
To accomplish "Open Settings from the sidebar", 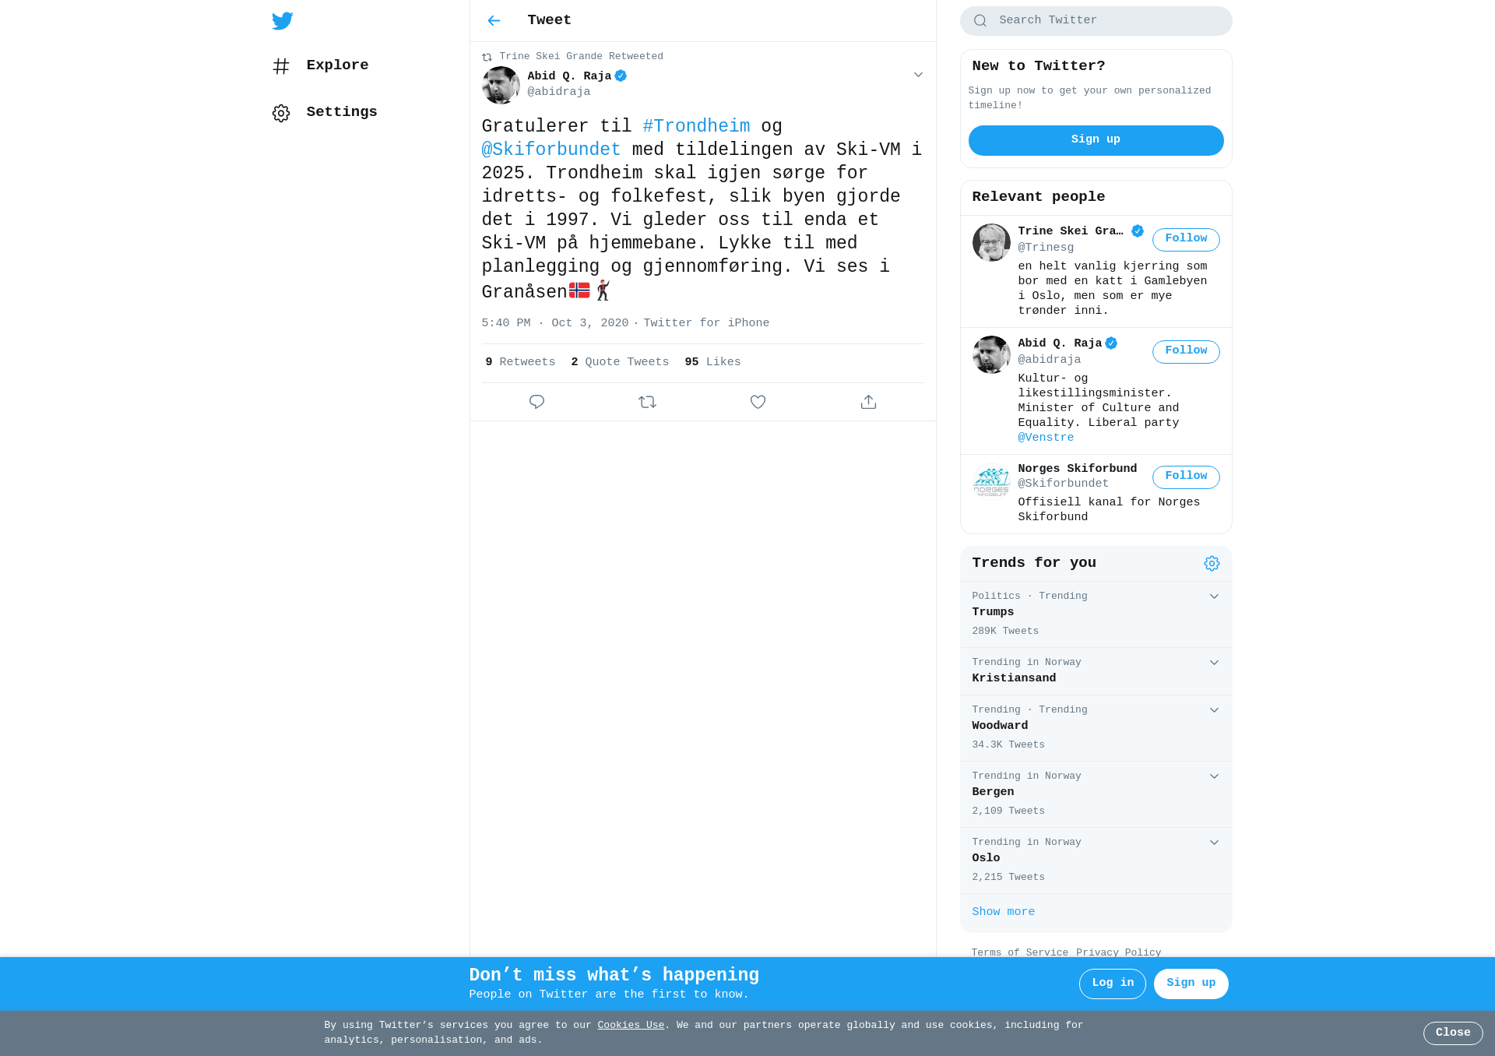I will point(325,113).
